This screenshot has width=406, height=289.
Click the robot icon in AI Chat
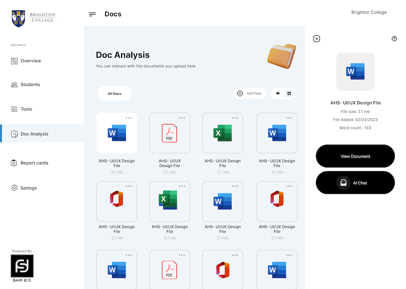pyautogui.click(x=343, y=183)
